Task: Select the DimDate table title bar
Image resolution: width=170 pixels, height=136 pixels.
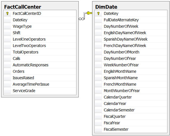Action: click(130, 6)
